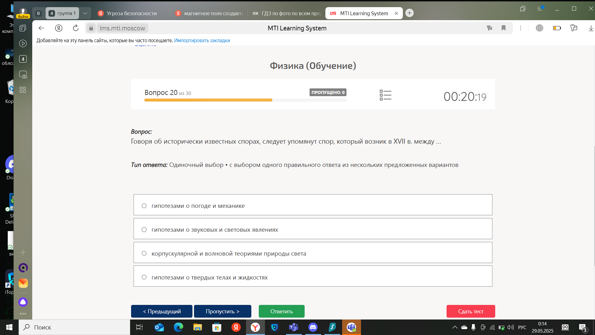Open sidebar video play icon
This screenshot has height=335, width=595.
tap(23, 43)
